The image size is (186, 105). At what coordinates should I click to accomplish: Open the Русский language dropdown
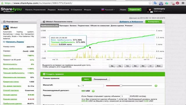click(x=108, y=10)
